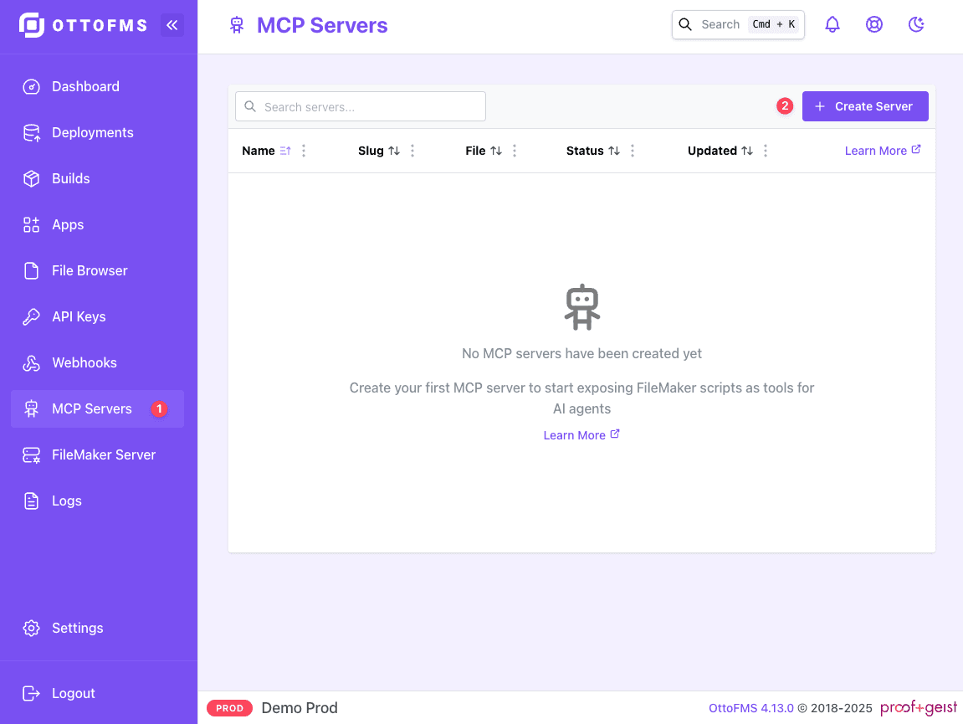Open help using the life-ring icon
The height and width of the screenshot is (724, 963).
point(874,24)
